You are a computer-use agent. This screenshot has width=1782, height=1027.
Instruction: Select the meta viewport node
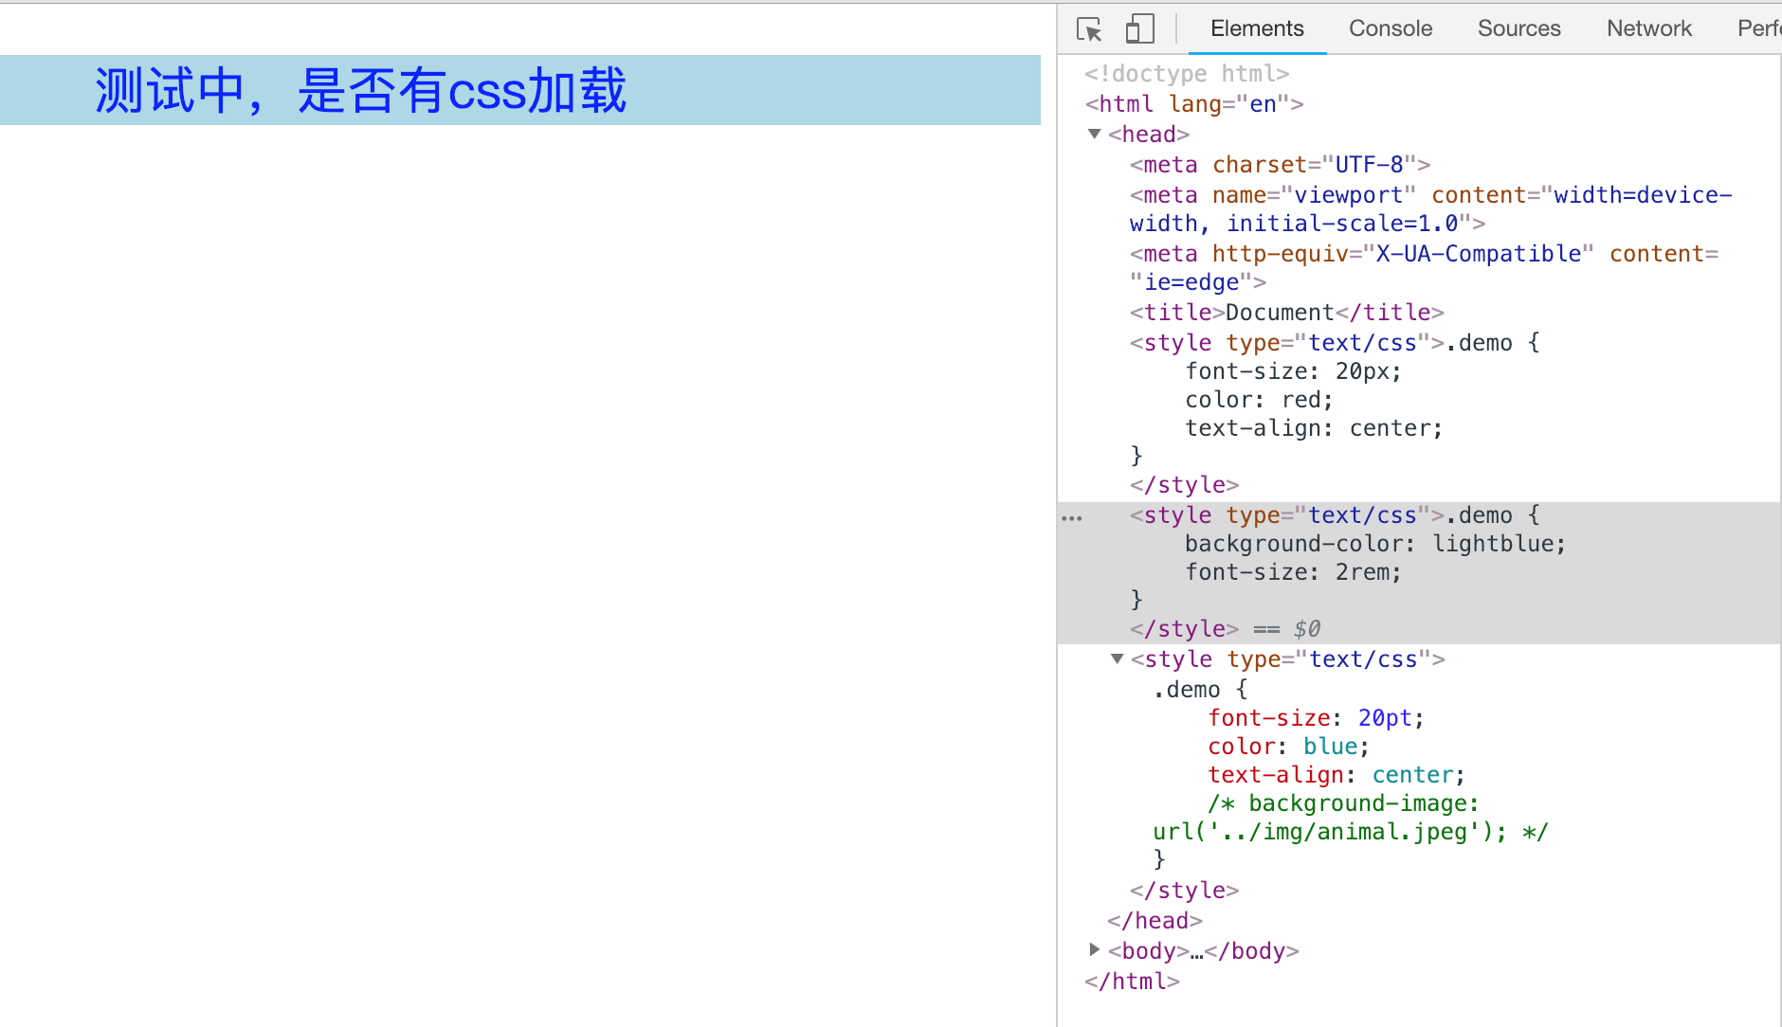[1431, 209]
